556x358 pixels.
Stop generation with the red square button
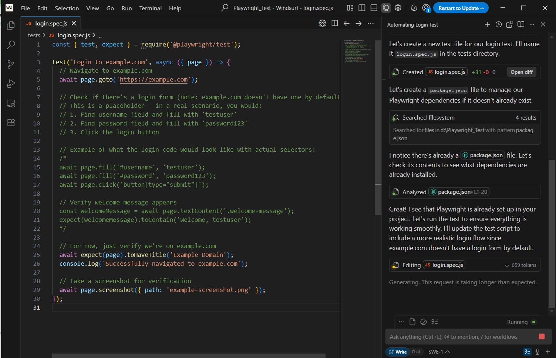pos(542,336)
